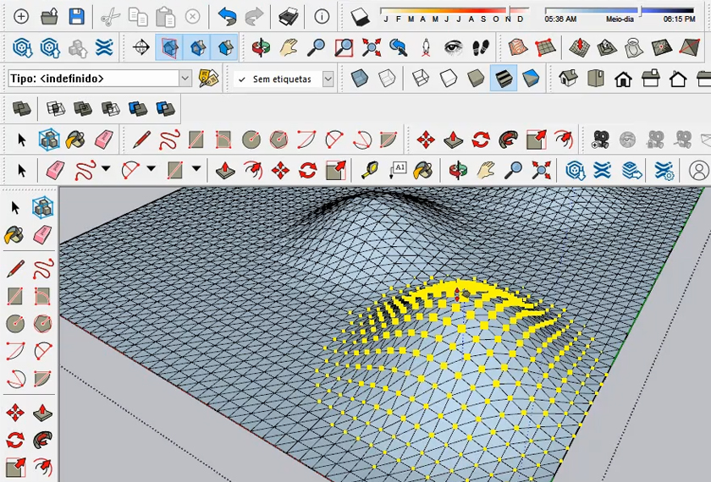Viewport: 711px width, 482px height.
Task: Toggle X-ray face style
Action: (x=359, y=79)
